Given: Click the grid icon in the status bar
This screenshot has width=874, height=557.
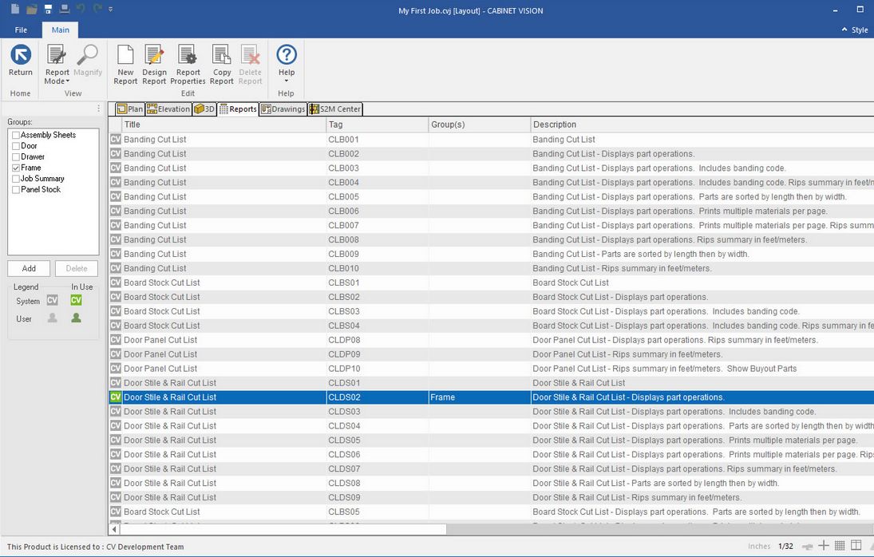Looking at the screenshot, I should (840, 546).
